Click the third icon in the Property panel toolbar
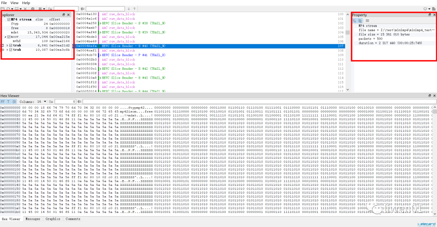Image resolution: width=437 pixels, height=227 pixels. (367, 21)
